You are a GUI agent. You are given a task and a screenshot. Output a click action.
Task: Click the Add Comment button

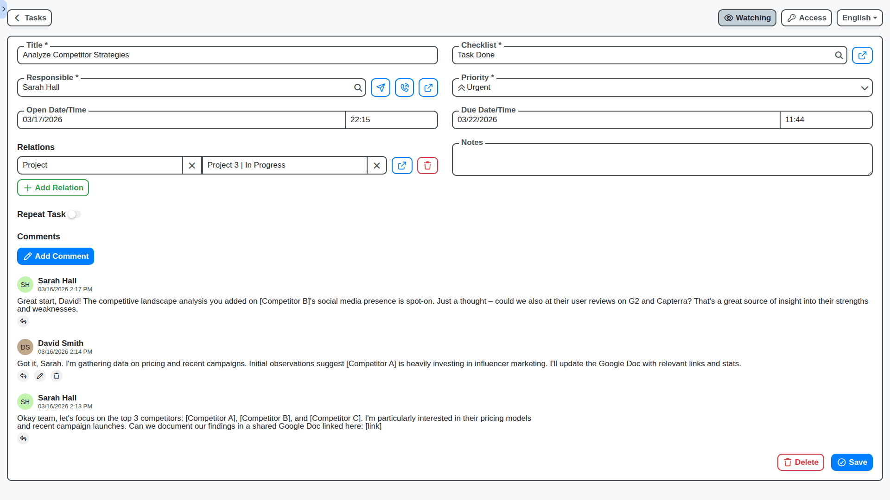click(56, 256)
